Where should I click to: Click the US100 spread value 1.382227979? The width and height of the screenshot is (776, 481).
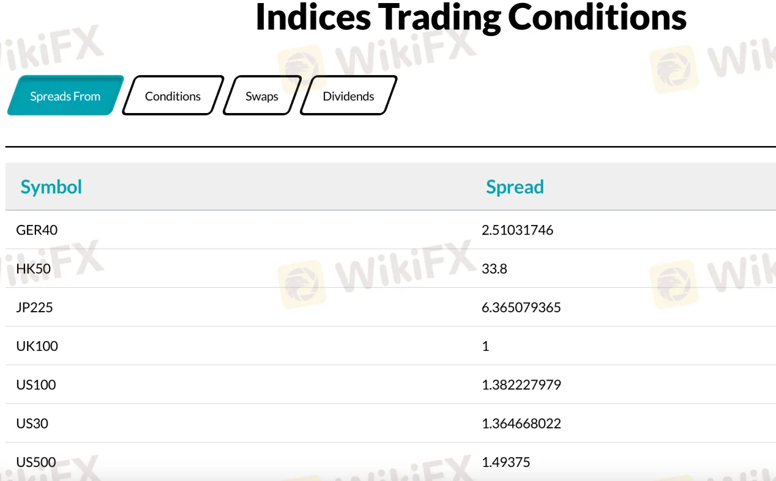521,384
